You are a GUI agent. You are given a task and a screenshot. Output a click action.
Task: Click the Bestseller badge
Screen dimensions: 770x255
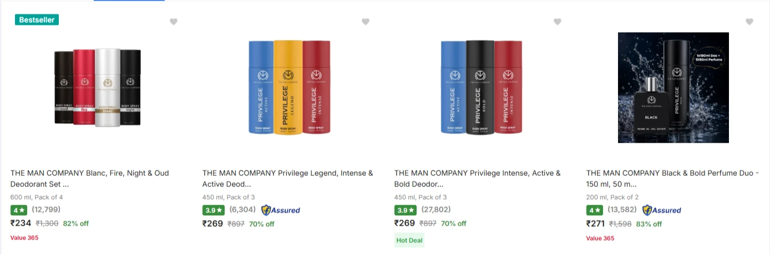pos(37,19)
